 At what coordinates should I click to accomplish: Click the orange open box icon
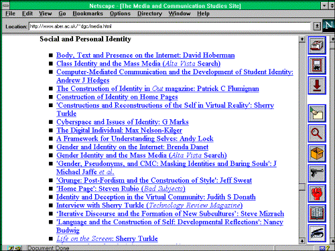(317, 153)
